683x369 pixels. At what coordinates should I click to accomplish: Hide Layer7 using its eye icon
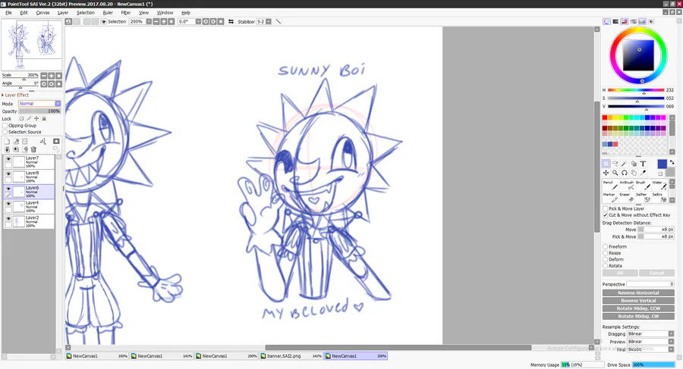click(8, 159)
